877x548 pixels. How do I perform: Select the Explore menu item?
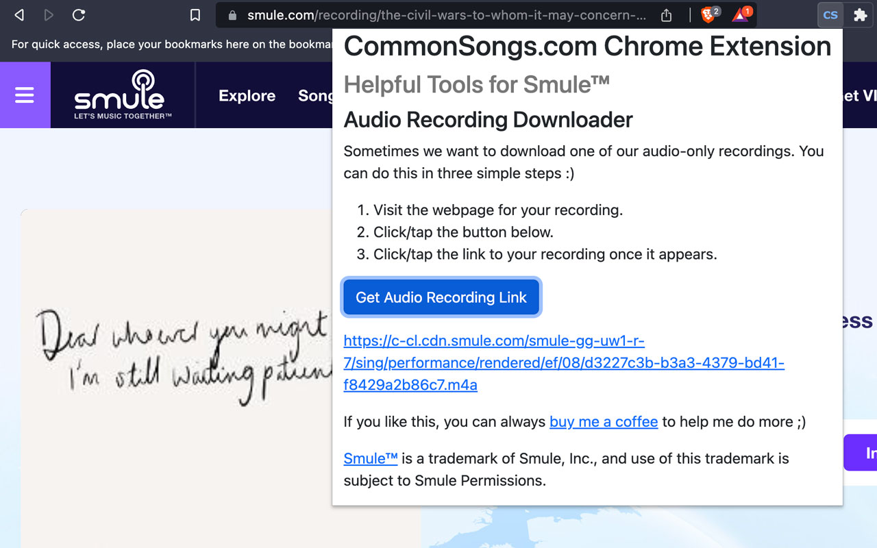tap(247, 96)
